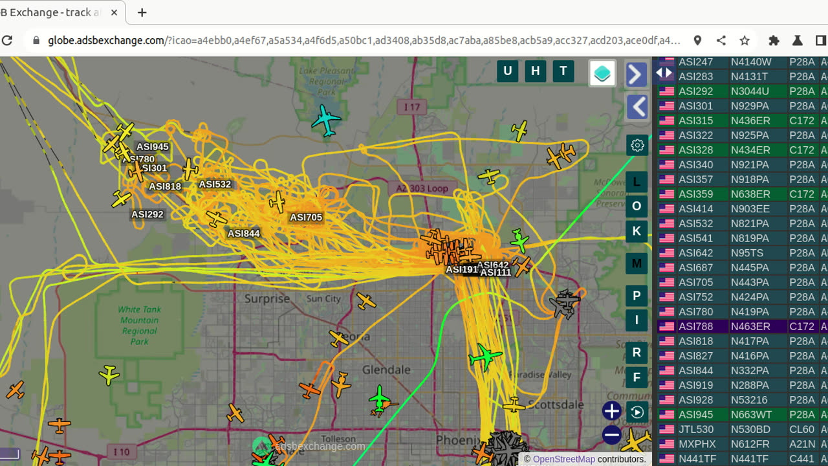The height and width of the screenshot is (466, 828).
Task: Open browser extensions puzzle icon
Action: (x=774, y=40)
